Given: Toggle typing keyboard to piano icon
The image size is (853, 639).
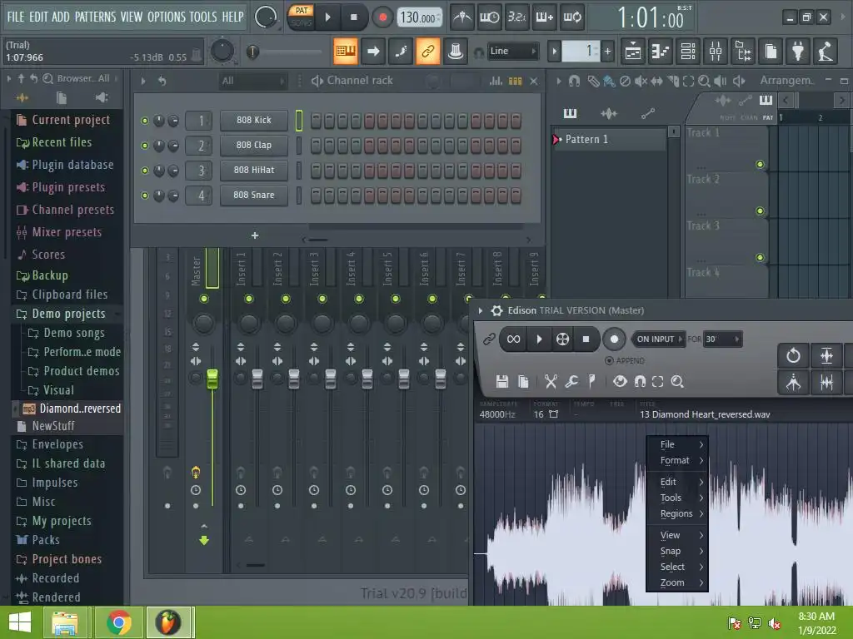Looking at the screenshot, I should pyautogui.click(x=346, y=52).
